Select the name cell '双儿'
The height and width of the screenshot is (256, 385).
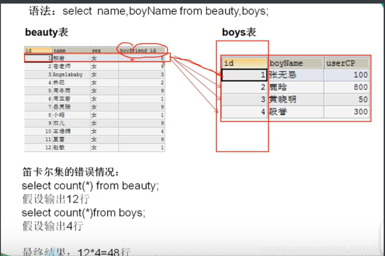coord(71,123)
